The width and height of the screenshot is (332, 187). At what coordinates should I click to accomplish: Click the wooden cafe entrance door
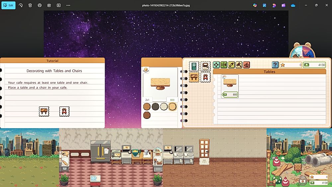pyautogui.click(x=204, y=148)
